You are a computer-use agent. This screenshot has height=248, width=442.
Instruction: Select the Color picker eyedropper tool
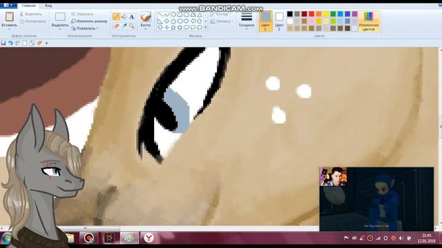tap(124, 26)
